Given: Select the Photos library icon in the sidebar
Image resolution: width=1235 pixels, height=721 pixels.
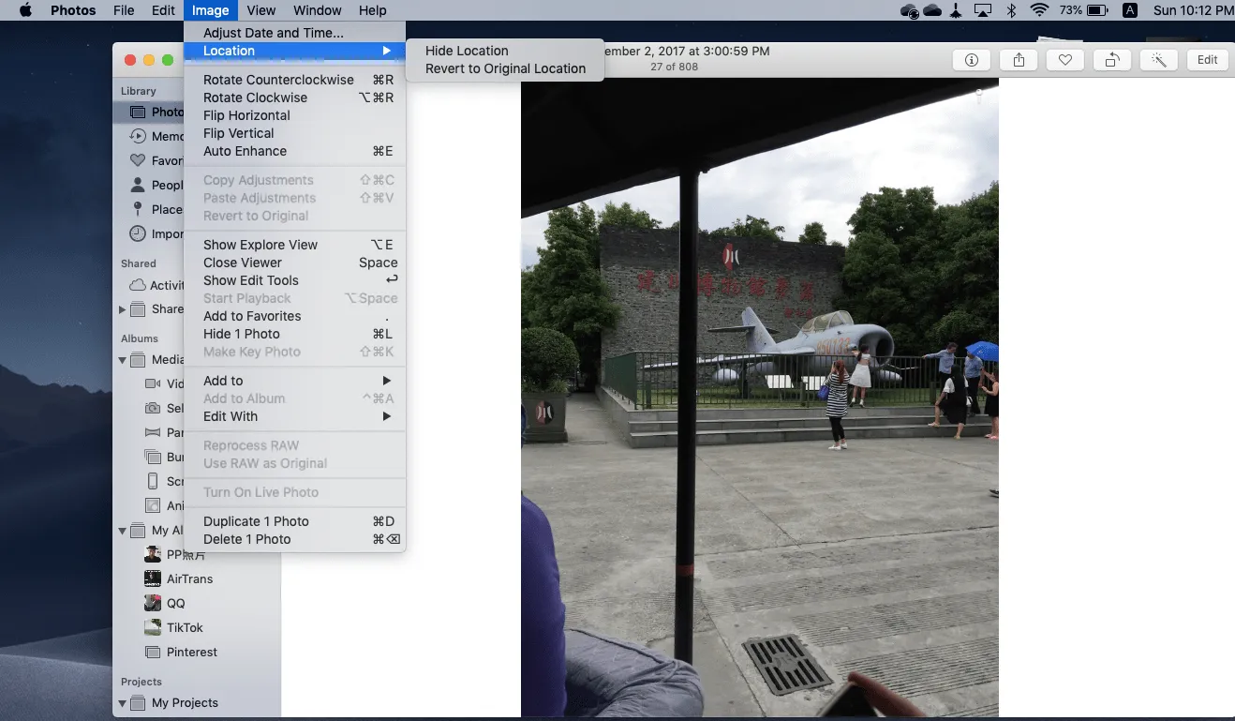Looking at the screenshot, I should [138, 112].
